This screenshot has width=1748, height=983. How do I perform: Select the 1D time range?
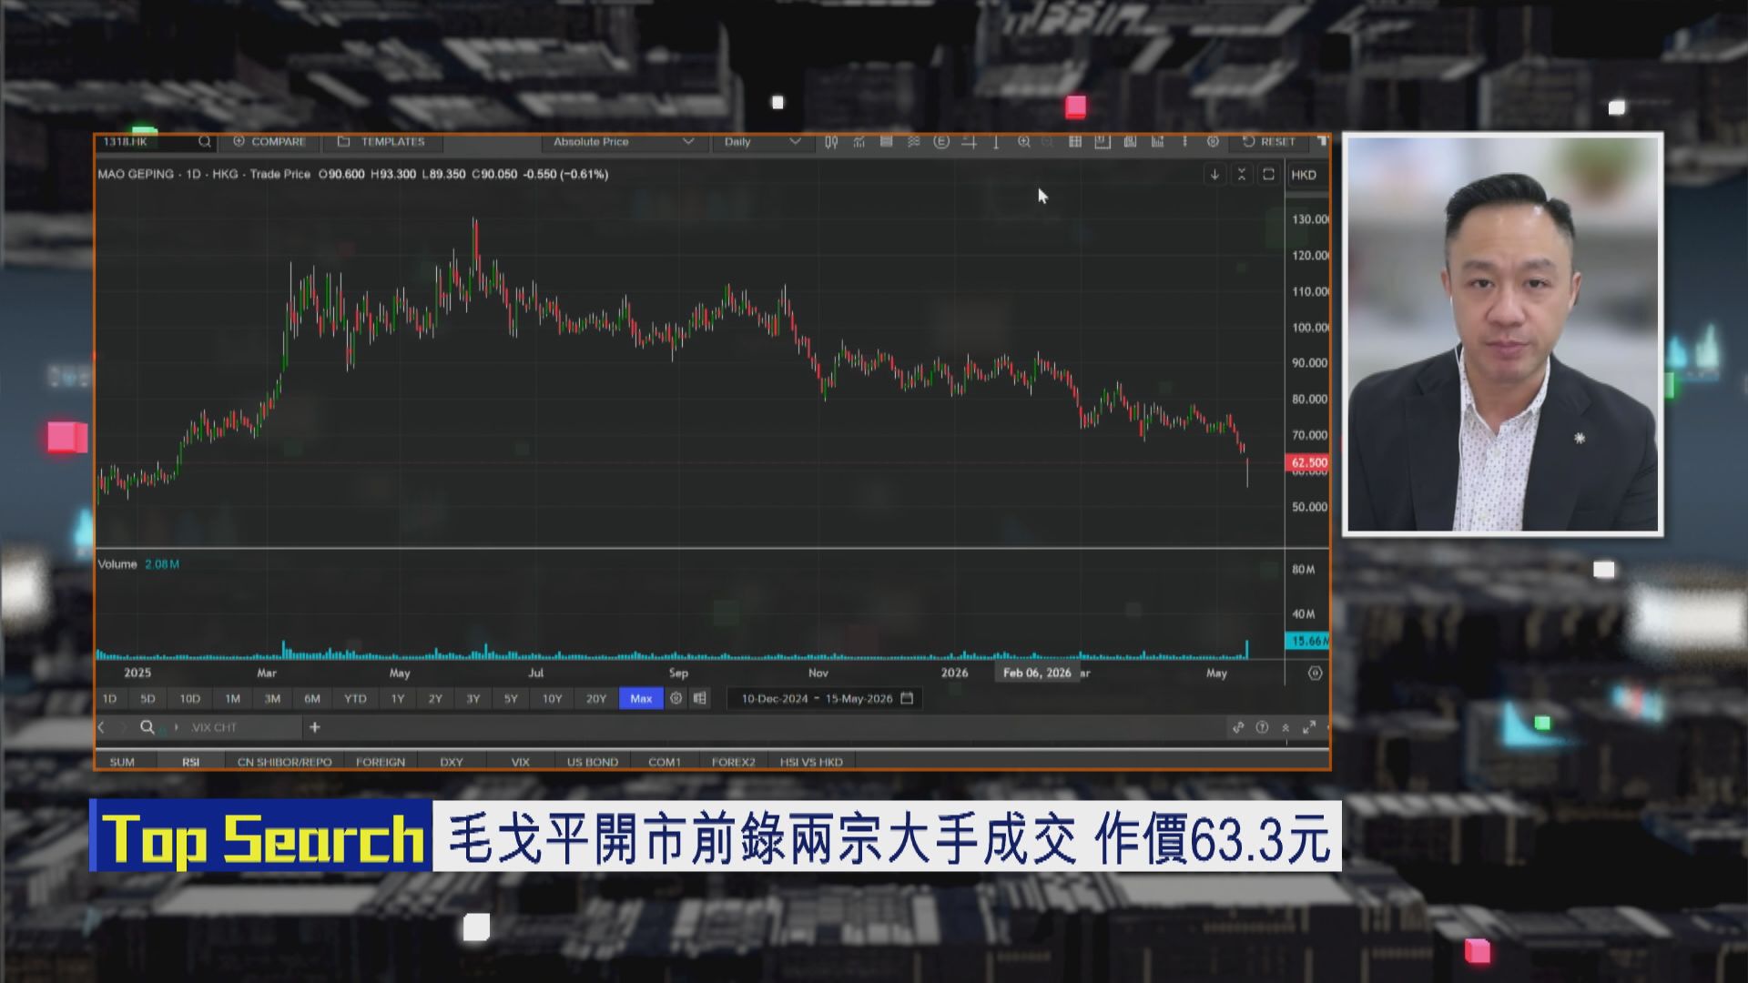point(109,699)
